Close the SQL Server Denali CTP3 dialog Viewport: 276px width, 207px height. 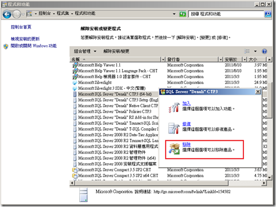coord(258,92)
